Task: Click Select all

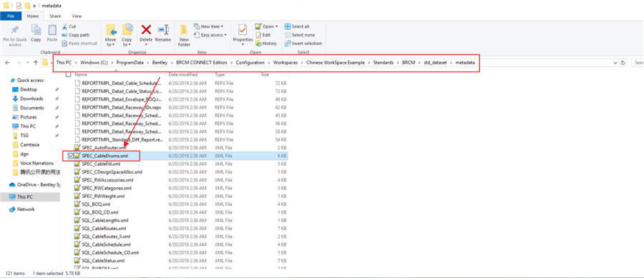Action: coord(297,26)
